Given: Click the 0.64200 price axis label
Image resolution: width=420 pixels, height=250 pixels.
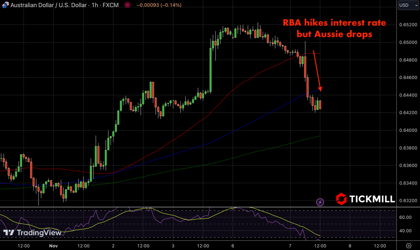Looking at the screenshot, I should tap(408, 113).
